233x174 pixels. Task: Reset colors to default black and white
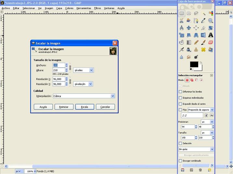tap(191, 69)
